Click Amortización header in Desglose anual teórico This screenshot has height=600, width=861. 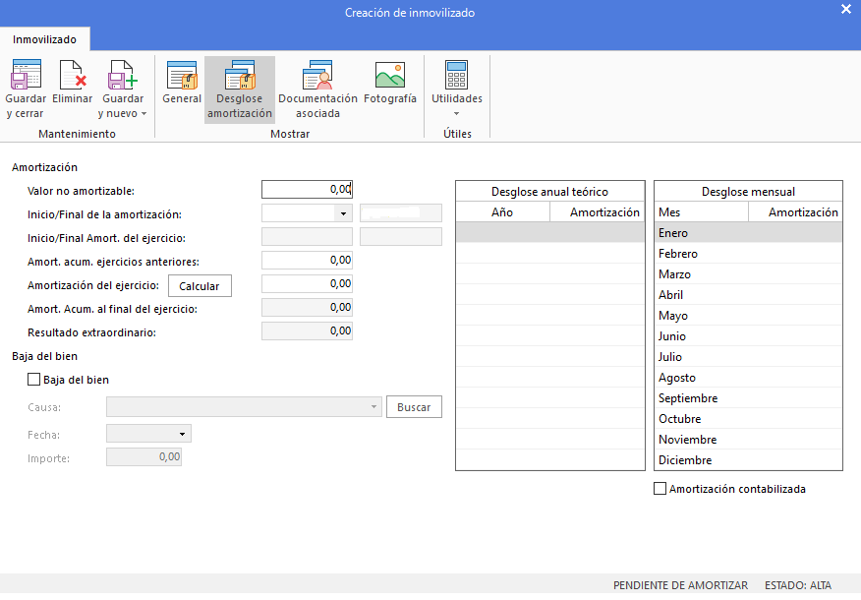coord(598,212)
